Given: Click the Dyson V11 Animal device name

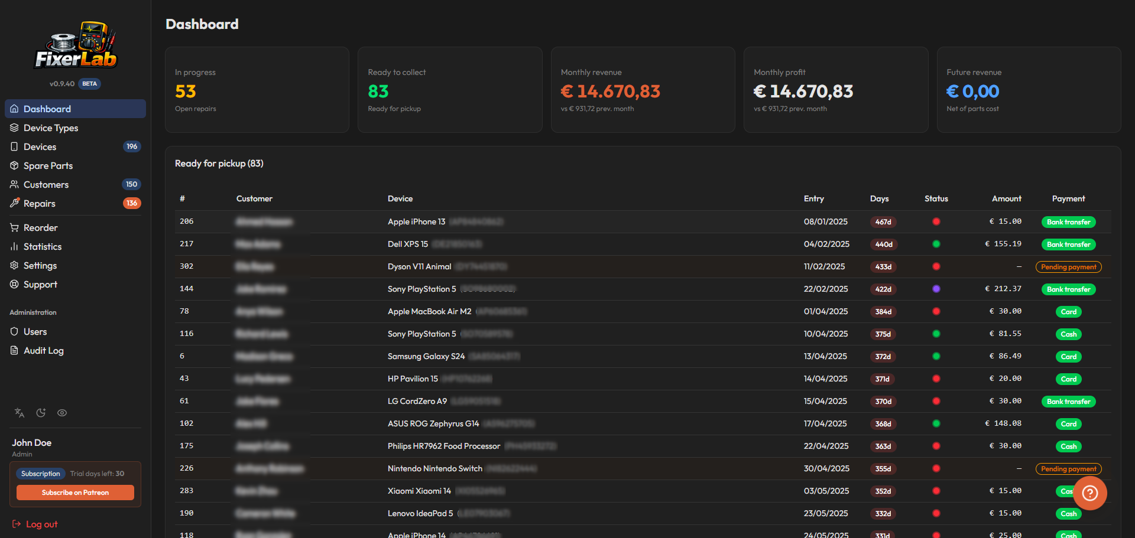Looking at the screenshot, I should [x=420, y=266].
